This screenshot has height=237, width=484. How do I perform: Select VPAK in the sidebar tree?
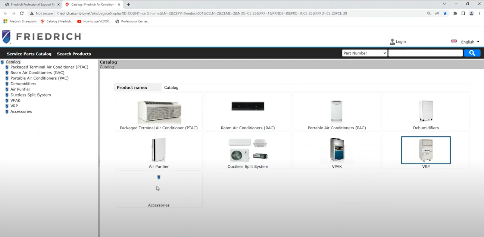click(15, 100)
